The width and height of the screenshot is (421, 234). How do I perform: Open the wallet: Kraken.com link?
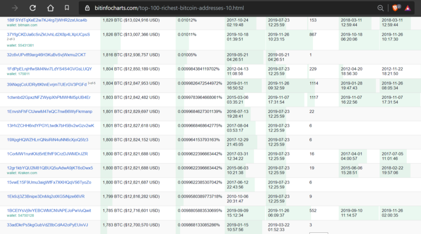pyautogui.click(x=24, y=173)
